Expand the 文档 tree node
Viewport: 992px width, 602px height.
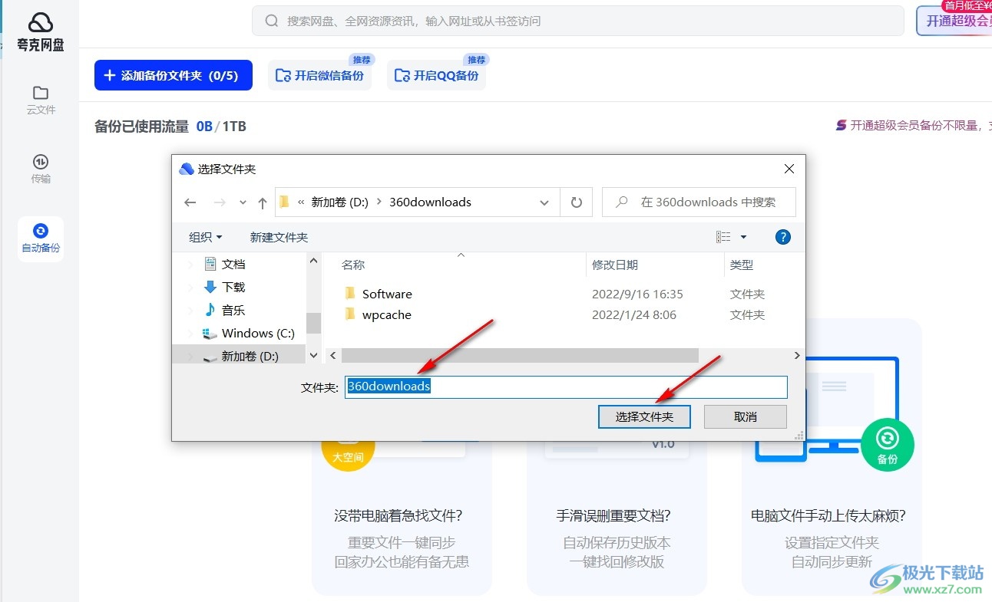tap(190, 264)
